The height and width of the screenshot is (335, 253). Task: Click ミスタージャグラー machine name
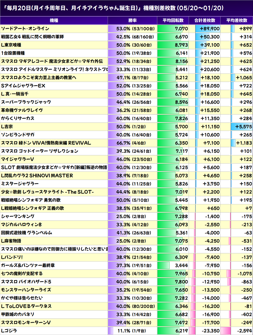[20, 184]
